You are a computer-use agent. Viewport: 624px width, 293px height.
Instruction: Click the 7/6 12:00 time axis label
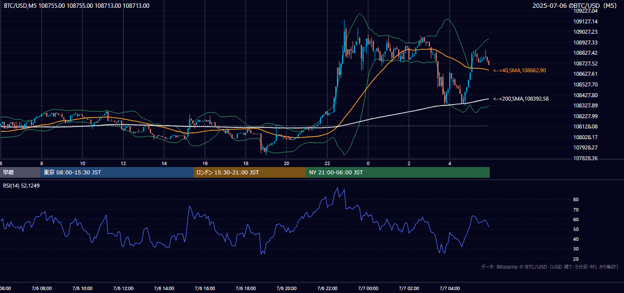point(123,289)
